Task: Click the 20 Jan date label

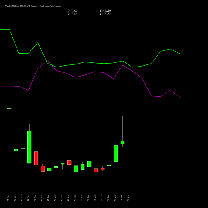Action: click(x=115, y=198)
